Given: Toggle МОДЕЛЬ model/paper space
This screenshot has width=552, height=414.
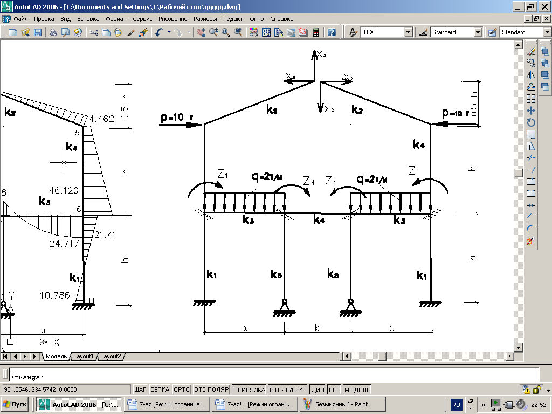Looking at the screenshot, I should point(357,390).
